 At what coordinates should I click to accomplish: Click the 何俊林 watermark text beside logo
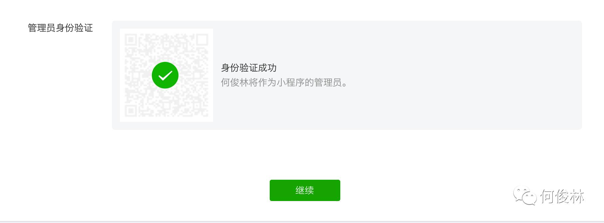point(562,196)
